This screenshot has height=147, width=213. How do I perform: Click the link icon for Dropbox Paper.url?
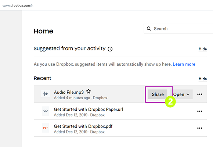tap(46, 111)
